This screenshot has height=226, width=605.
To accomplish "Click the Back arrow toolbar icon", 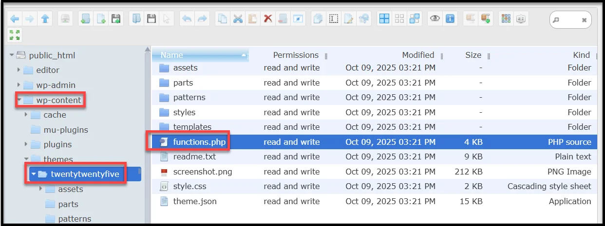I will pos(15,19).
